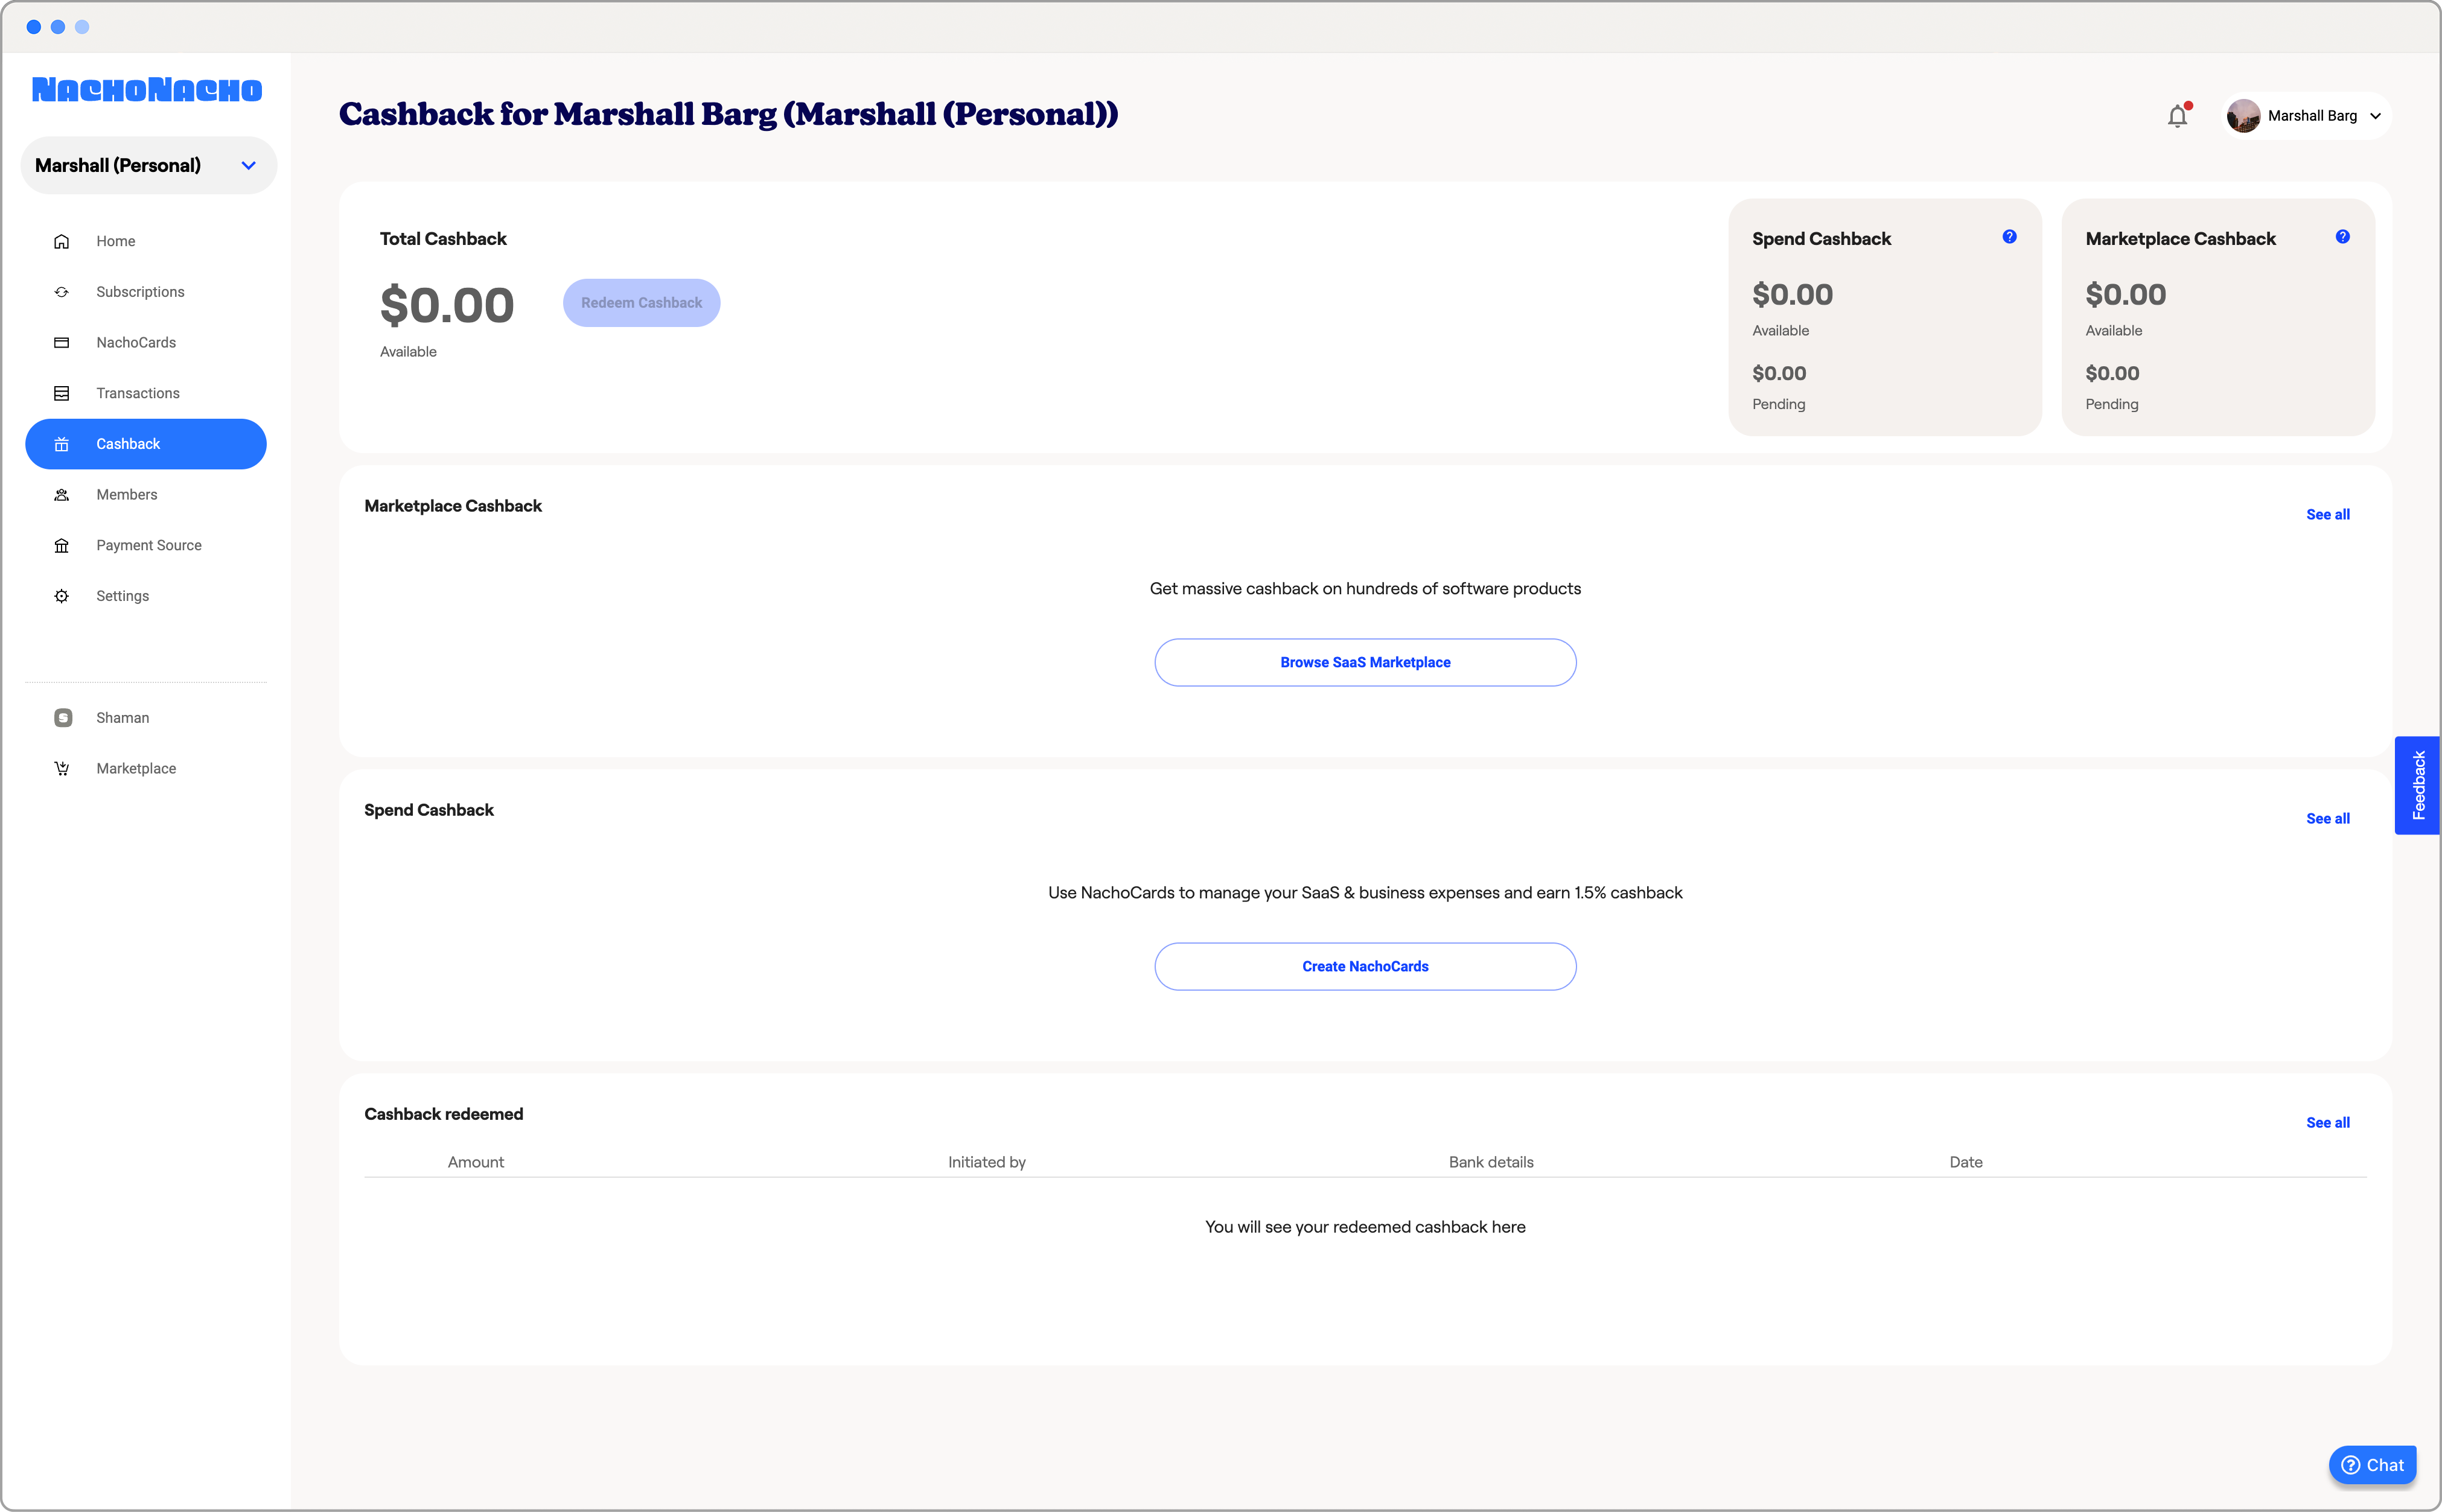Click Browse SaaS Marketplace button
The height and width of the screenshot is (1512, 2442).
[1365, 662]
